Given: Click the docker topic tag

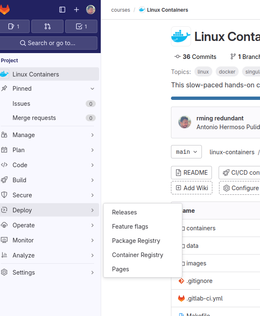Looking at the screenshot, I should [227, 72].
